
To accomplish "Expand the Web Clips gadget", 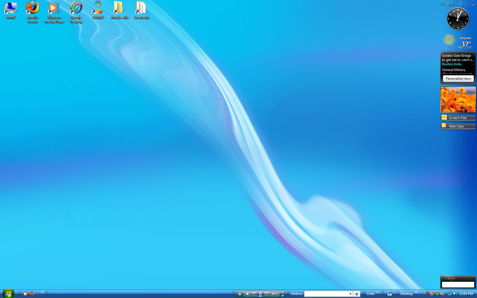I will [x=458, y=126].
